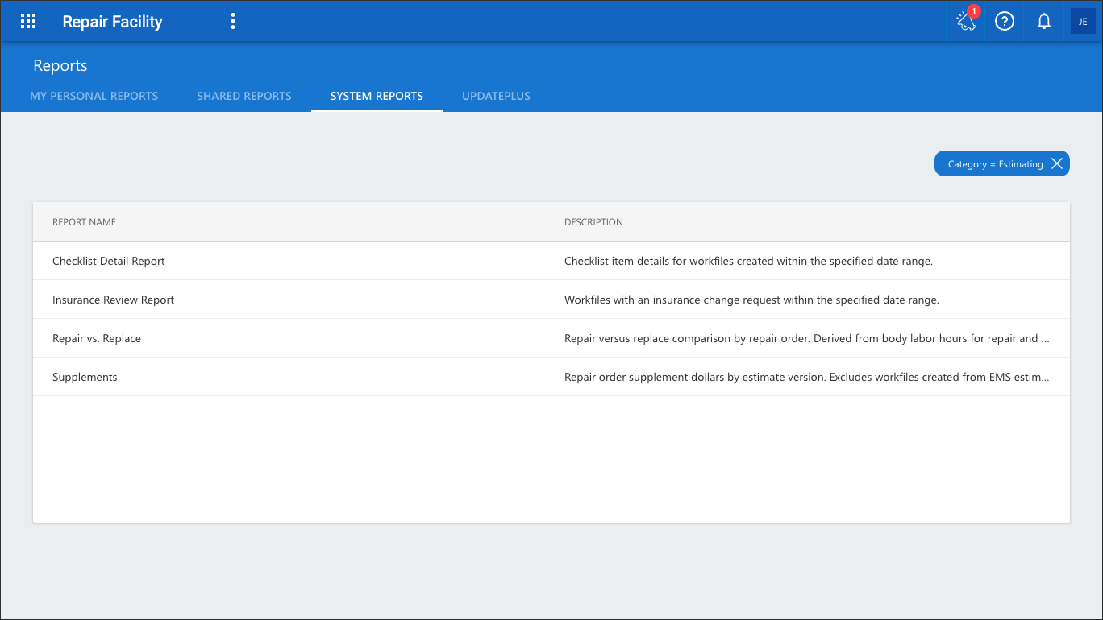Open the help question mark icon

pos(1004,22)
